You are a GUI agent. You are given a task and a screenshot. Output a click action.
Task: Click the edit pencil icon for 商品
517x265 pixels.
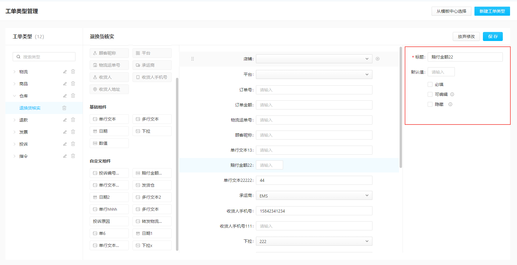[65, 84]
